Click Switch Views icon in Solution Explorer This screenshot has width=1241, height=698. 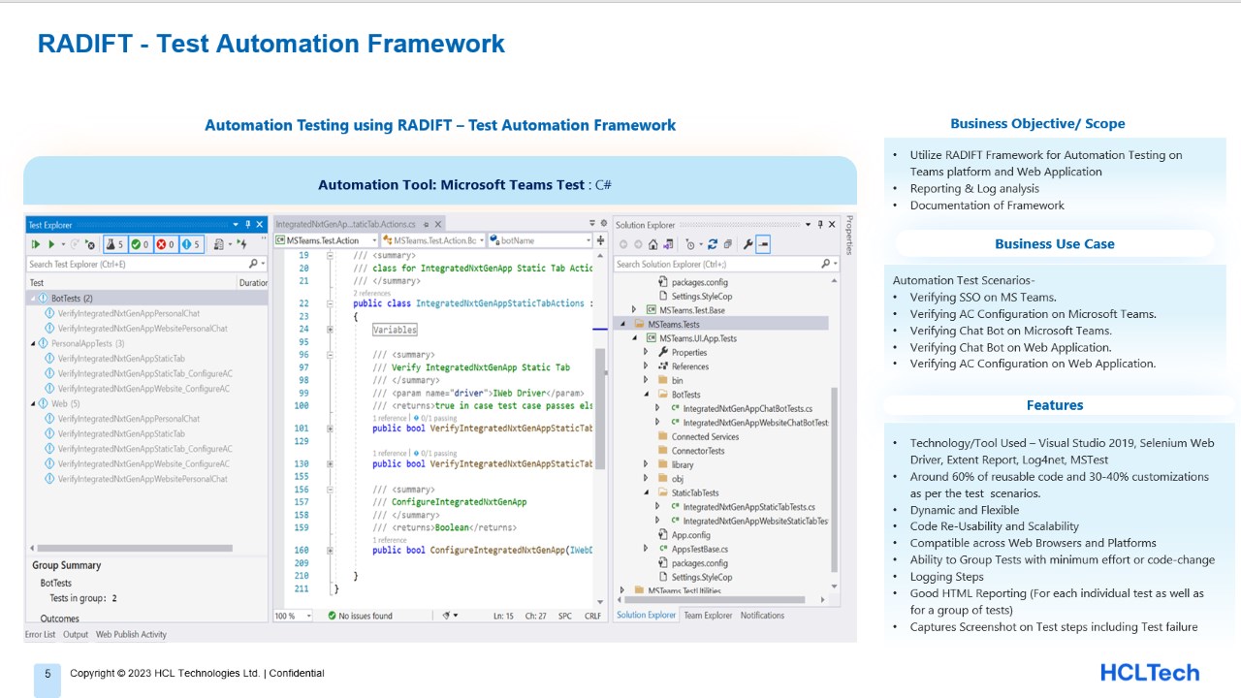668,244
